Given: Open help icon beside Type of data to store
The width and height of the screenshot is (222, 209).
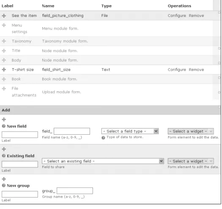Looking at the screenshot, I should pyautogui.click(x=103, y=138).
